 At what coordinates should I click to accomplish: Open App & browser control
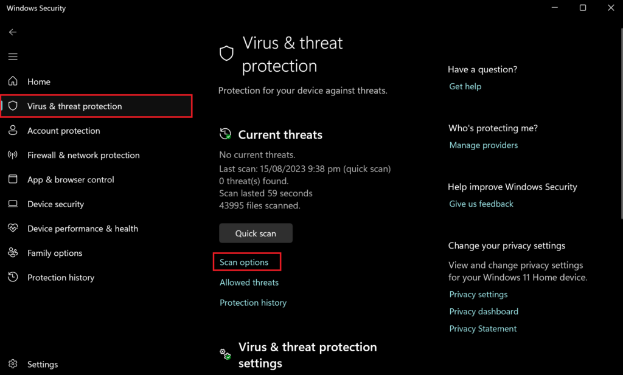69,179
